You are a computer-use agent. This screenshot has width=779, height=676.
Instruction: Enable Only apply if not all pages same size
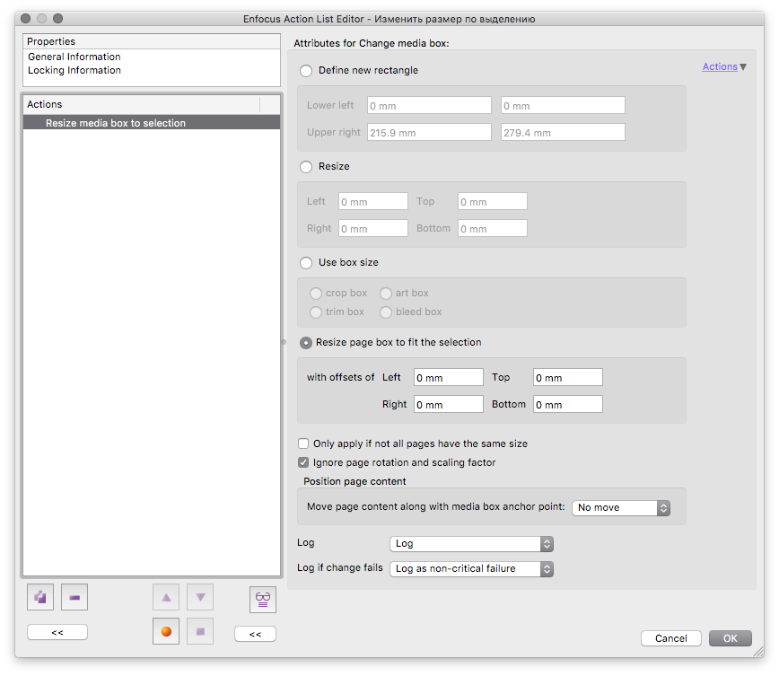tap(303, 443)
